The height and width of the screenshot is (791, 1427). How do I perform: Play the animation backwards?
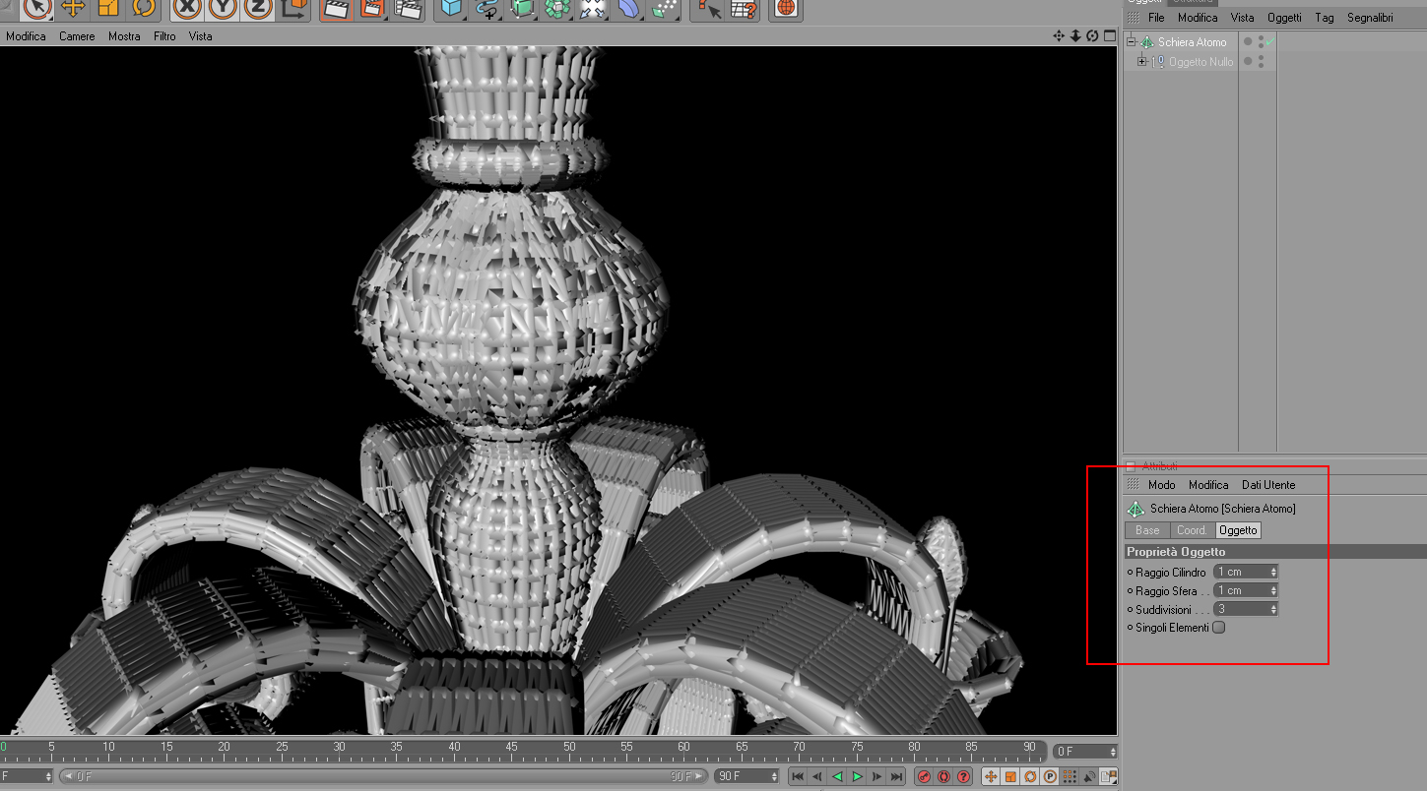pyautogui.click(x=837, y=777)
